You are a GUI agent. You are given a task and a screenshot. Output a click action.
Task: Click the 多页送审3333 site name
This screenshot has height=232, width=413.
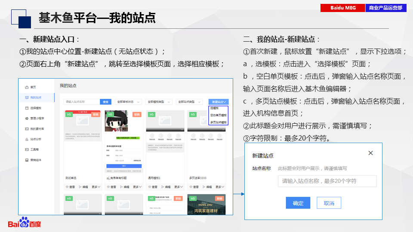(198, 178)
